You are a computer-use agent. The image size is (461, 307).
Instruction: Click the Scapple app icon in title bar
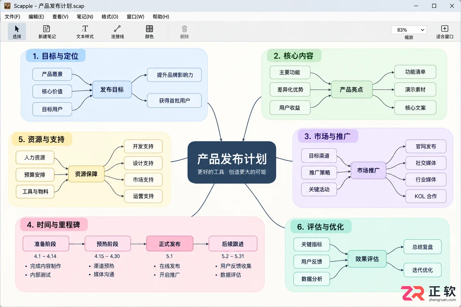point(7,6)
